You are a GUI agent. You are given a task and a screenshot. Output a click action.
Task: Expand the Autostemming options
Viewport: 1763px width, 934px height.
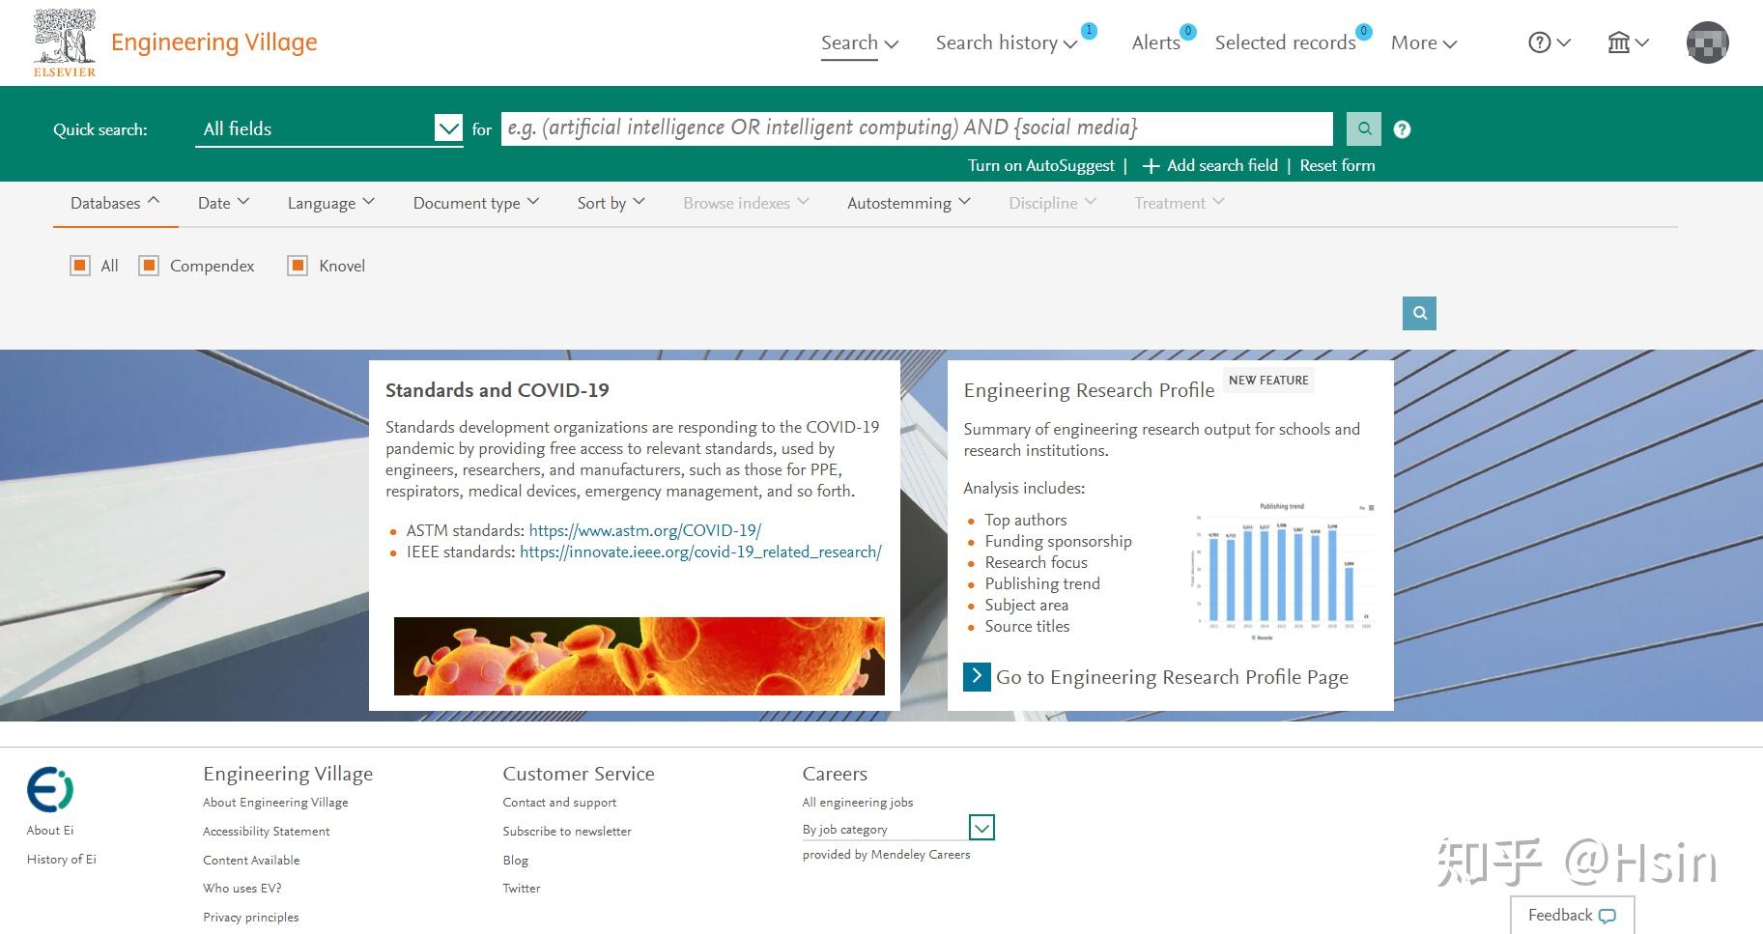(909, 203)
